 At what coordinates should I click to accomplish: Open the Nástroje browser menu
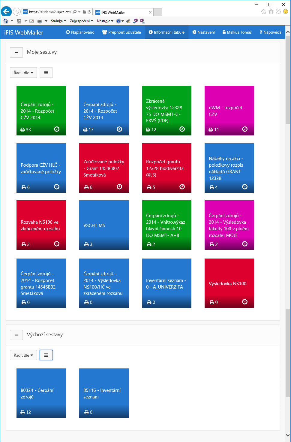pyautogui.click(x=105, y=21)
